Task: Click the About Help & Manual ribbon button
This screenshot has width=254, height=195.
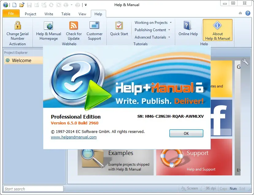Action: pos(217,30)
